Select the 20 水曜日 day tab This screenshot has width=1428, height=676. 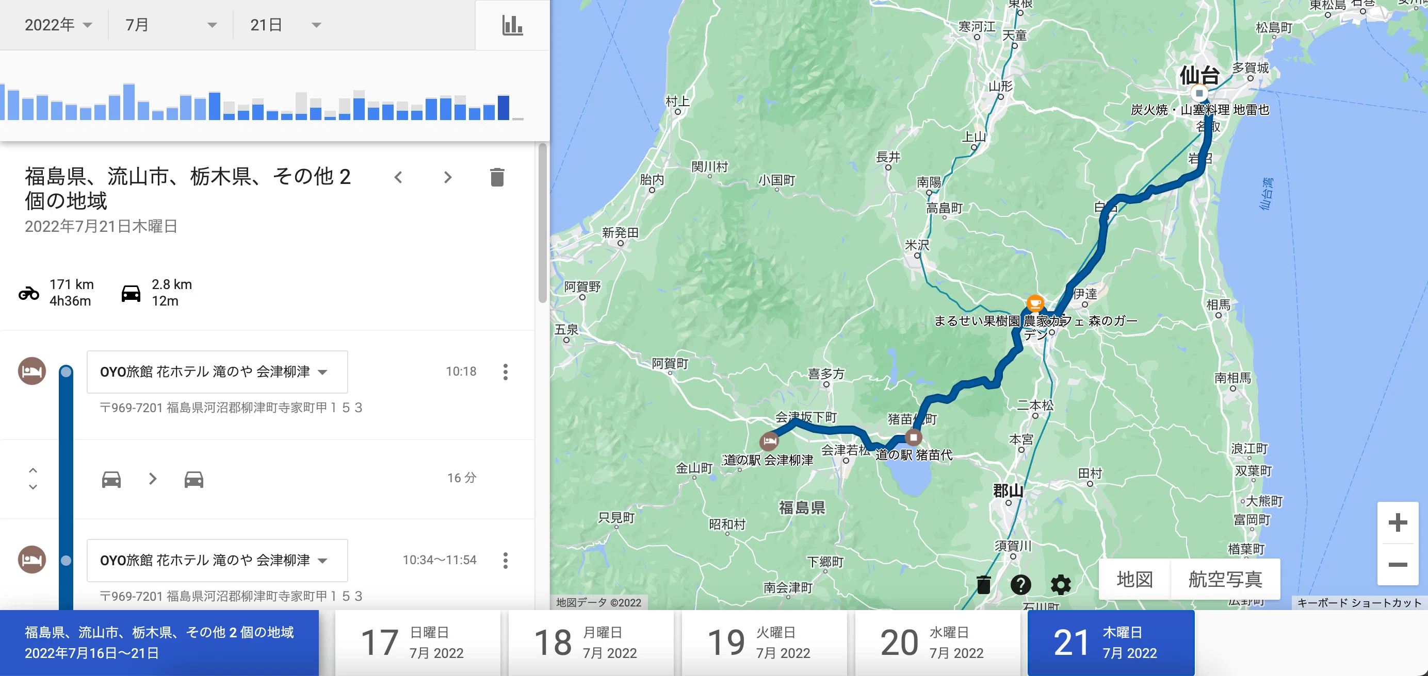937,643
